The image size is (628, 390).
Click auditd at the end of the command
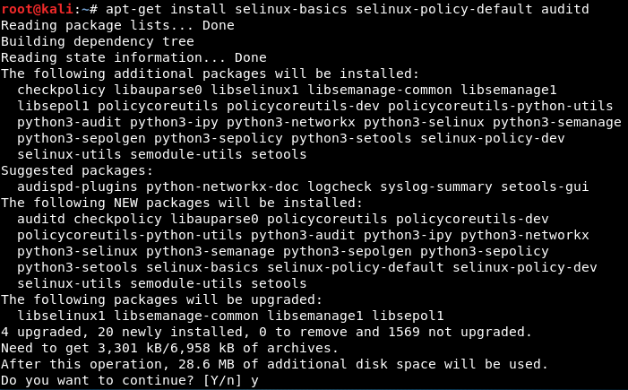pyautogui.click(x=565, y=9)
